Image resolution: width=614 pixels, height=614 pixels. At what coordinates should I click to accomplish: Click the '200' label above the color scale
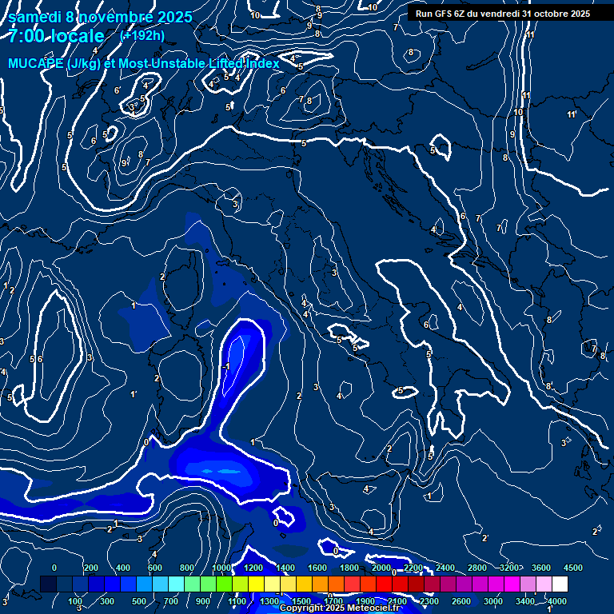[x=91, y=568]
